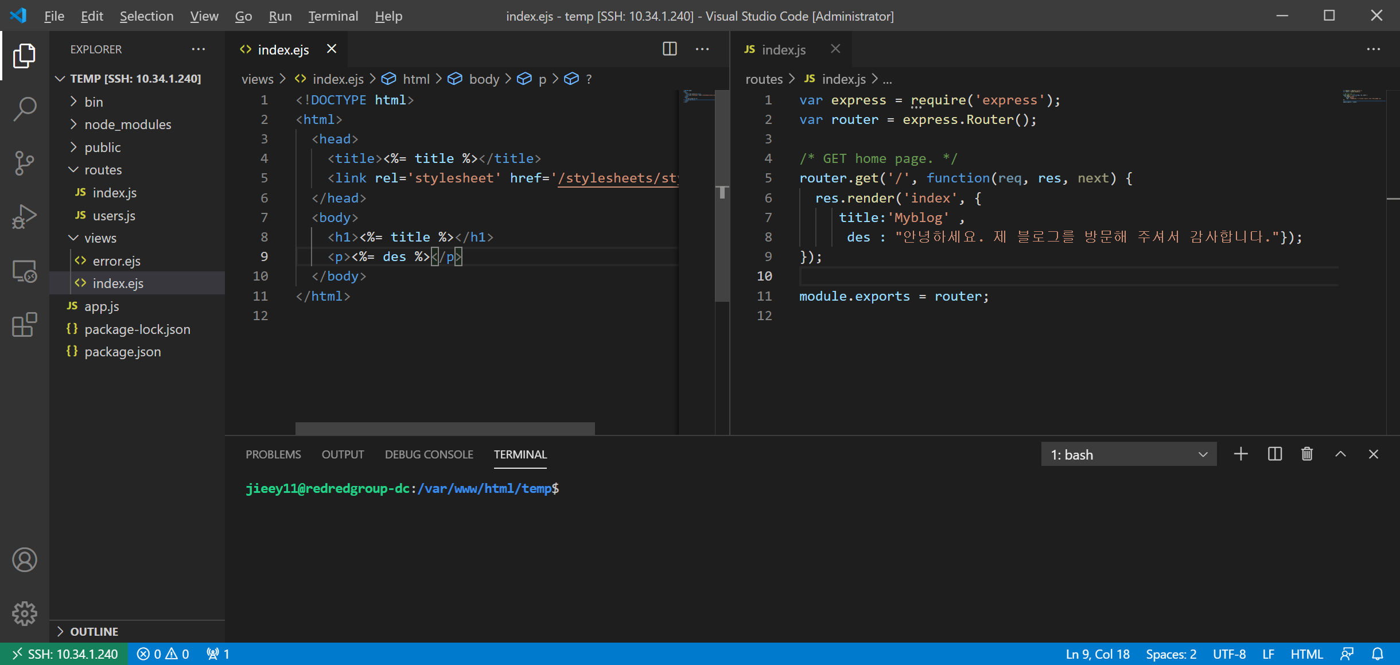
Task: Open the Terminal menu
Action: (x=333, y=16)
